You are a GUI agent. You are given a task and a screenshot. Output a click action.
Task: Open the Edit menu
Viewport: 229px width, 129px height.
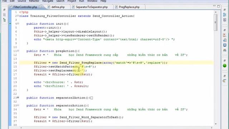pos(12,1)
